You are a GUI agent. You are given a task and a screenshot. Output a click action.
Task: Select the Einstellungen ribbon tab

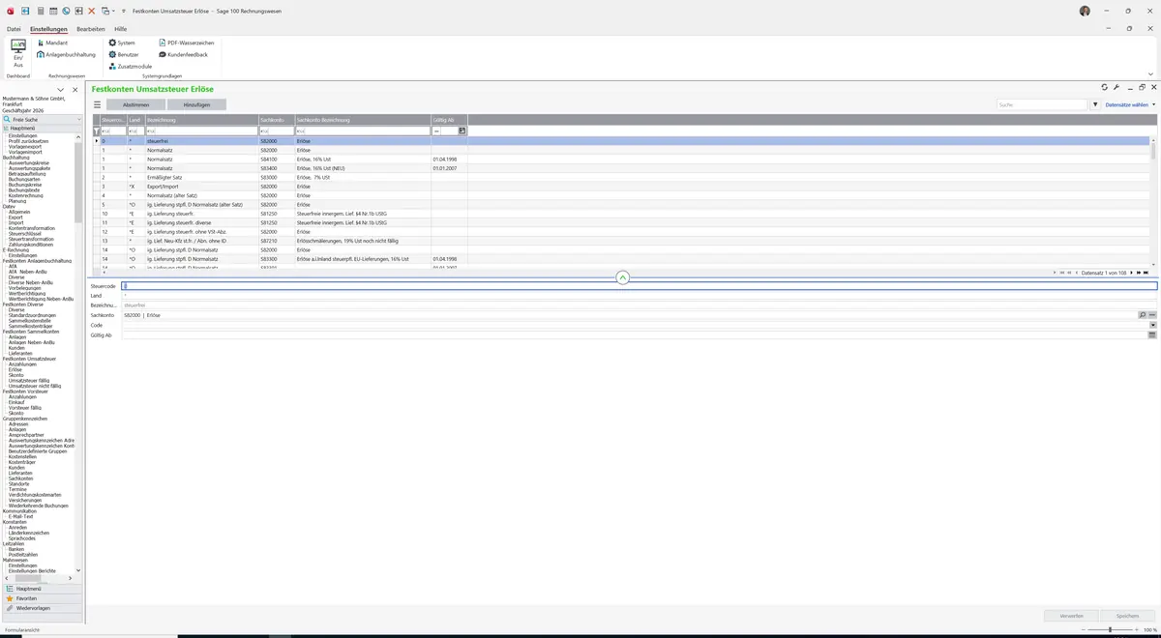pos(48,29)
